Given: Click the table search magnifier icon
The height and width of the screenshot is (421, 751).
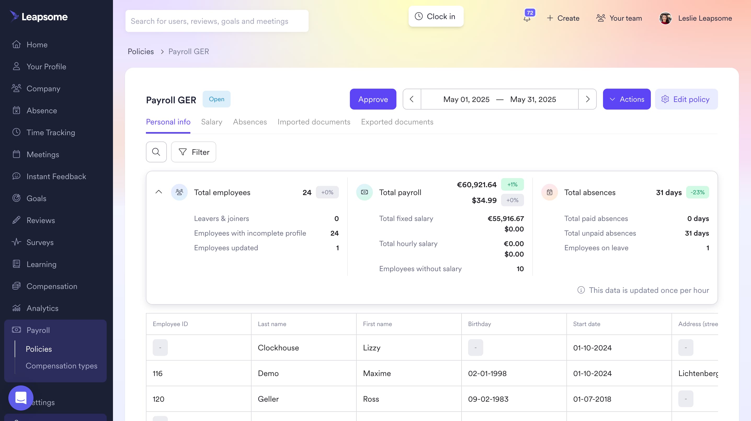Looking at the screenshot, I should click(156, 152).
